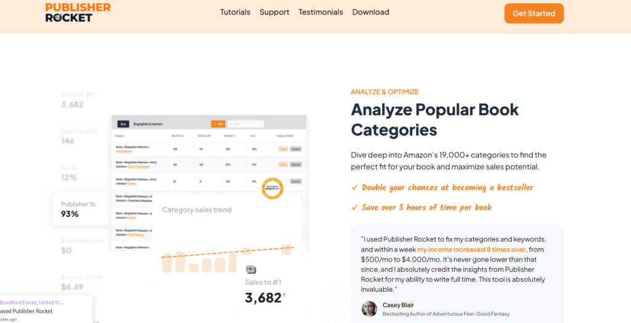The width and height of the screenshot is (631, 323).
Task: Open the Tutorials menu item
Action: click(235, 12)
